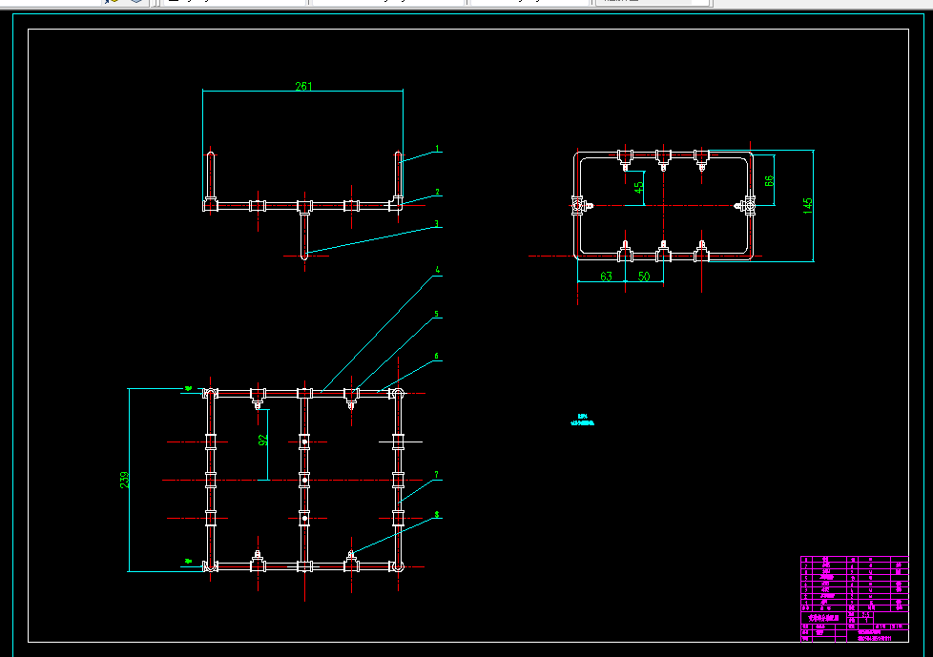Select the 261 dimension text
Viewport: 933px width, 657px height.
303,86
